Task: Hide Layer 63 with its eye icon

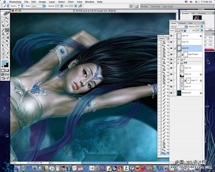Action: pos(171,36)
